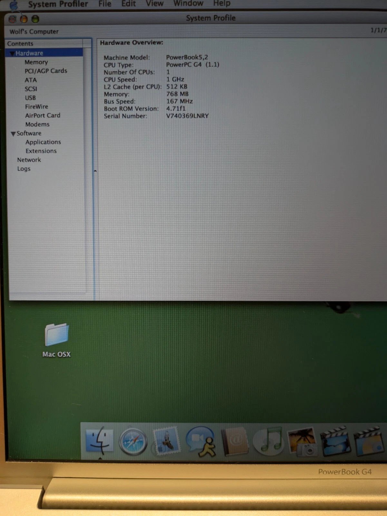
Task: Open the Window menu
Action: click(189, 3)
